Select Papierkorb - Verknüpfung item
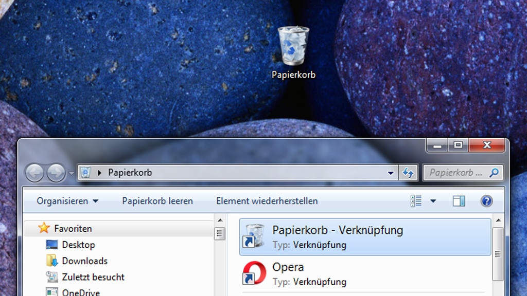 pos(365,236)
